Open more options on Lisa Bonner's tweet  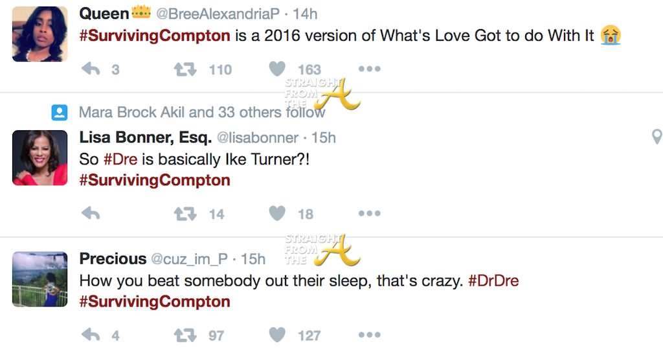pos(370,213)
